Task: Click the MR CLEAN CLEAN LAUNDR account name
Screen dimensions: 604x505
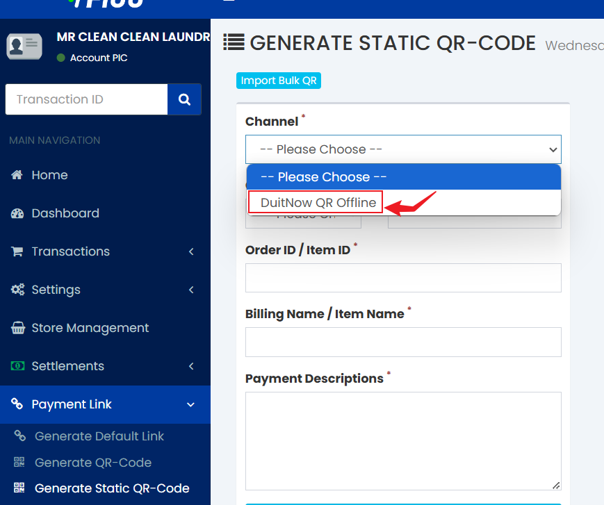Action: tap(133, 37)
